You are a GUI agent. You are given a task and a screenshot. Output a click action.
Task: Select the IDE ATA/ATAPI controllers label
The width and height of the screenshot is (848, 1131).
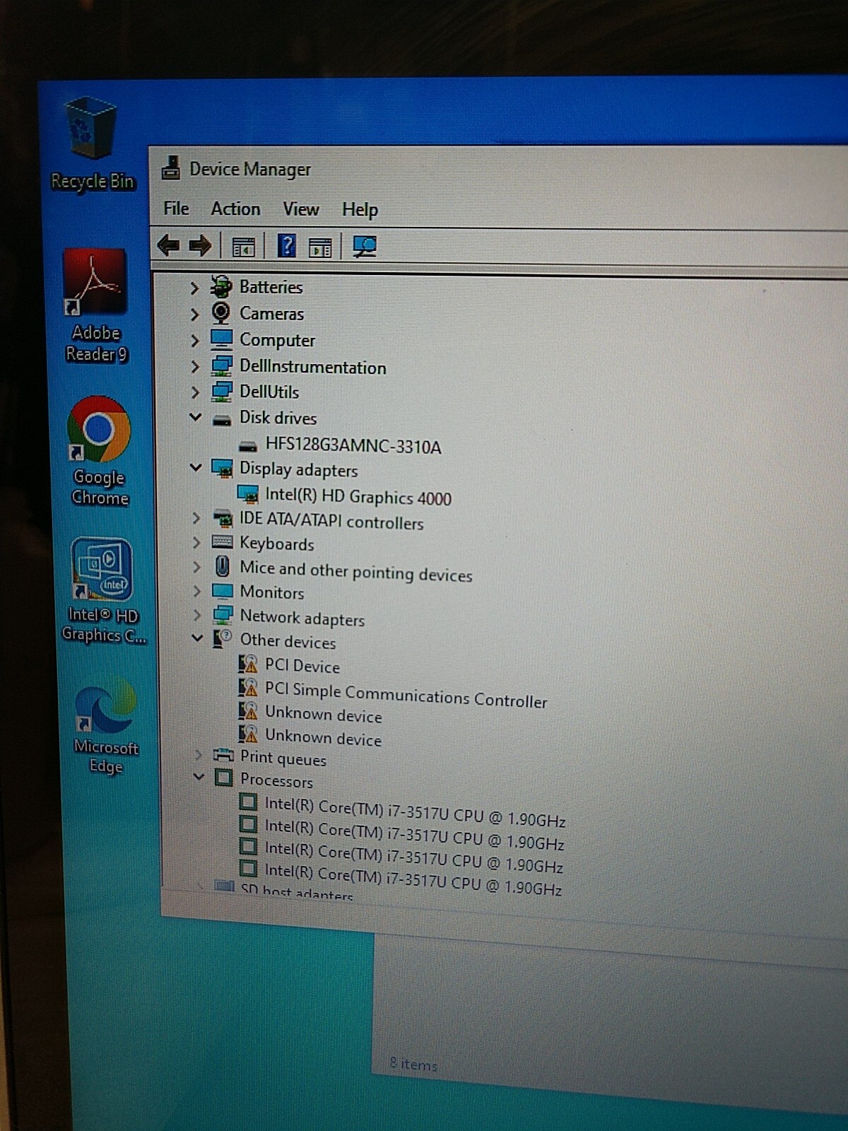(x=331, y=521)
